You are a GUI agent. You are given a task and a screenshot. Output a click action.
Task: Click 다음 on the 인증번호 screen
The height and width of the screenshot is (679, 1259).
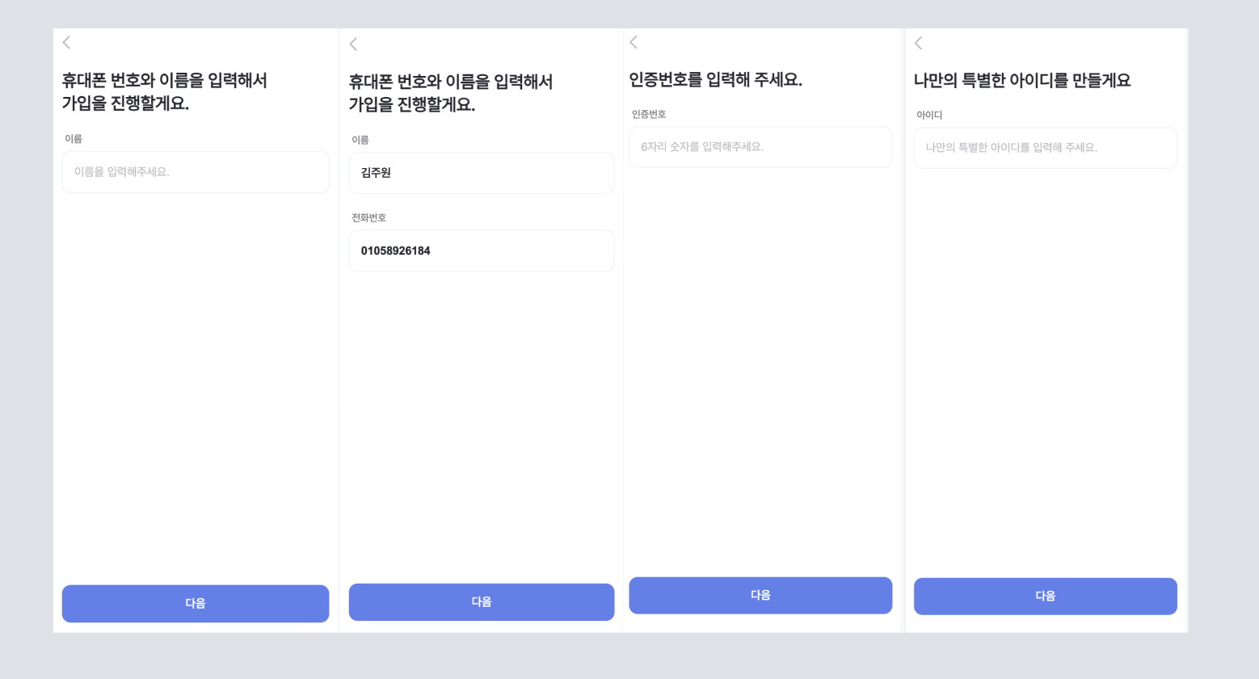[x=760, y=596]
